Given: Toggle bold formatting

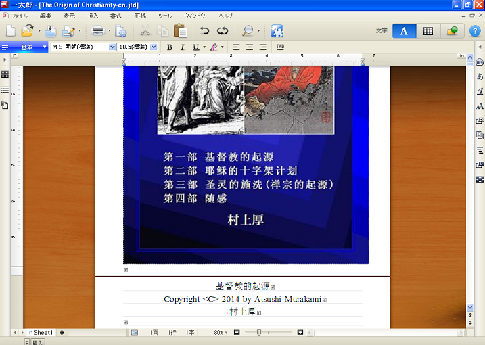Looking at the screenshot, I should (170, 47).
